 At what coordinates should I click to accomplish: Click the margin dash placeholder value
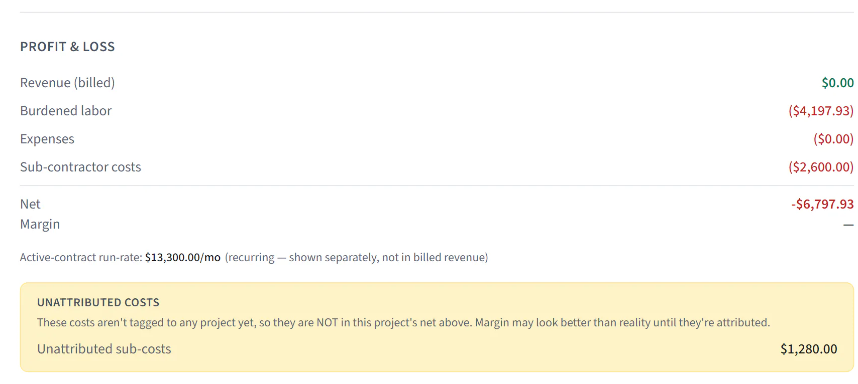[x=848, y=225]
